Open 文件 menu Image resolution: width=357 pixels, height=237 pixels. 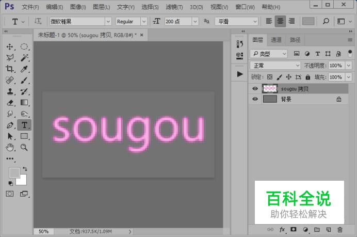point(30,7)
